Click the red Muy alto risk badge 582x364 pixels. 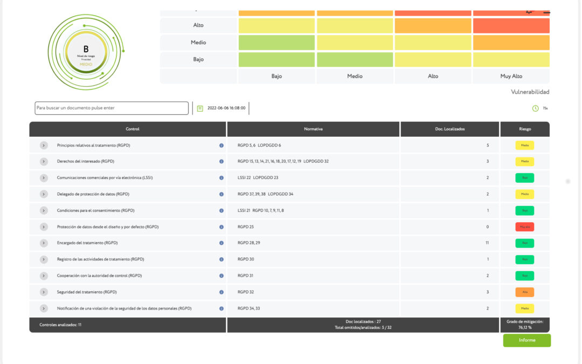click(524, 227)
